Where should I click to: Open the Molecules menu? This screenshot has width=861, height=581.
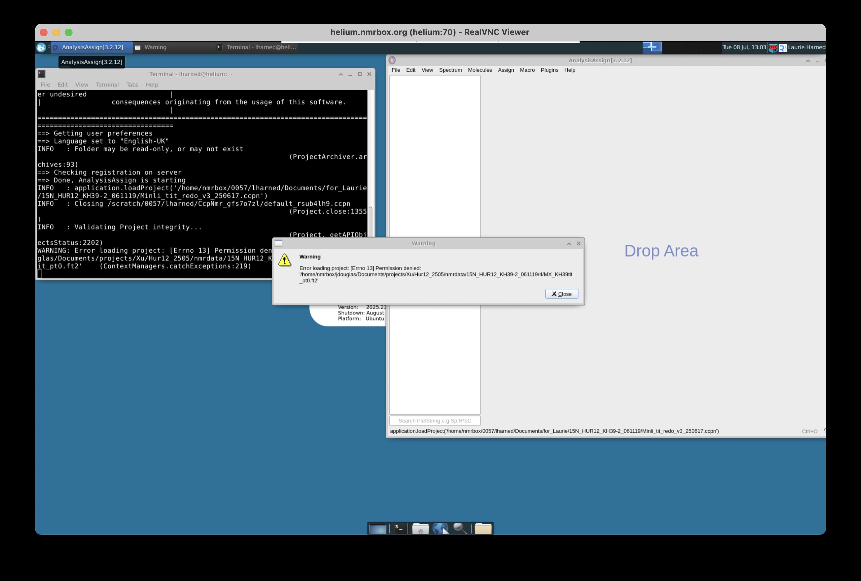[480, 70]
